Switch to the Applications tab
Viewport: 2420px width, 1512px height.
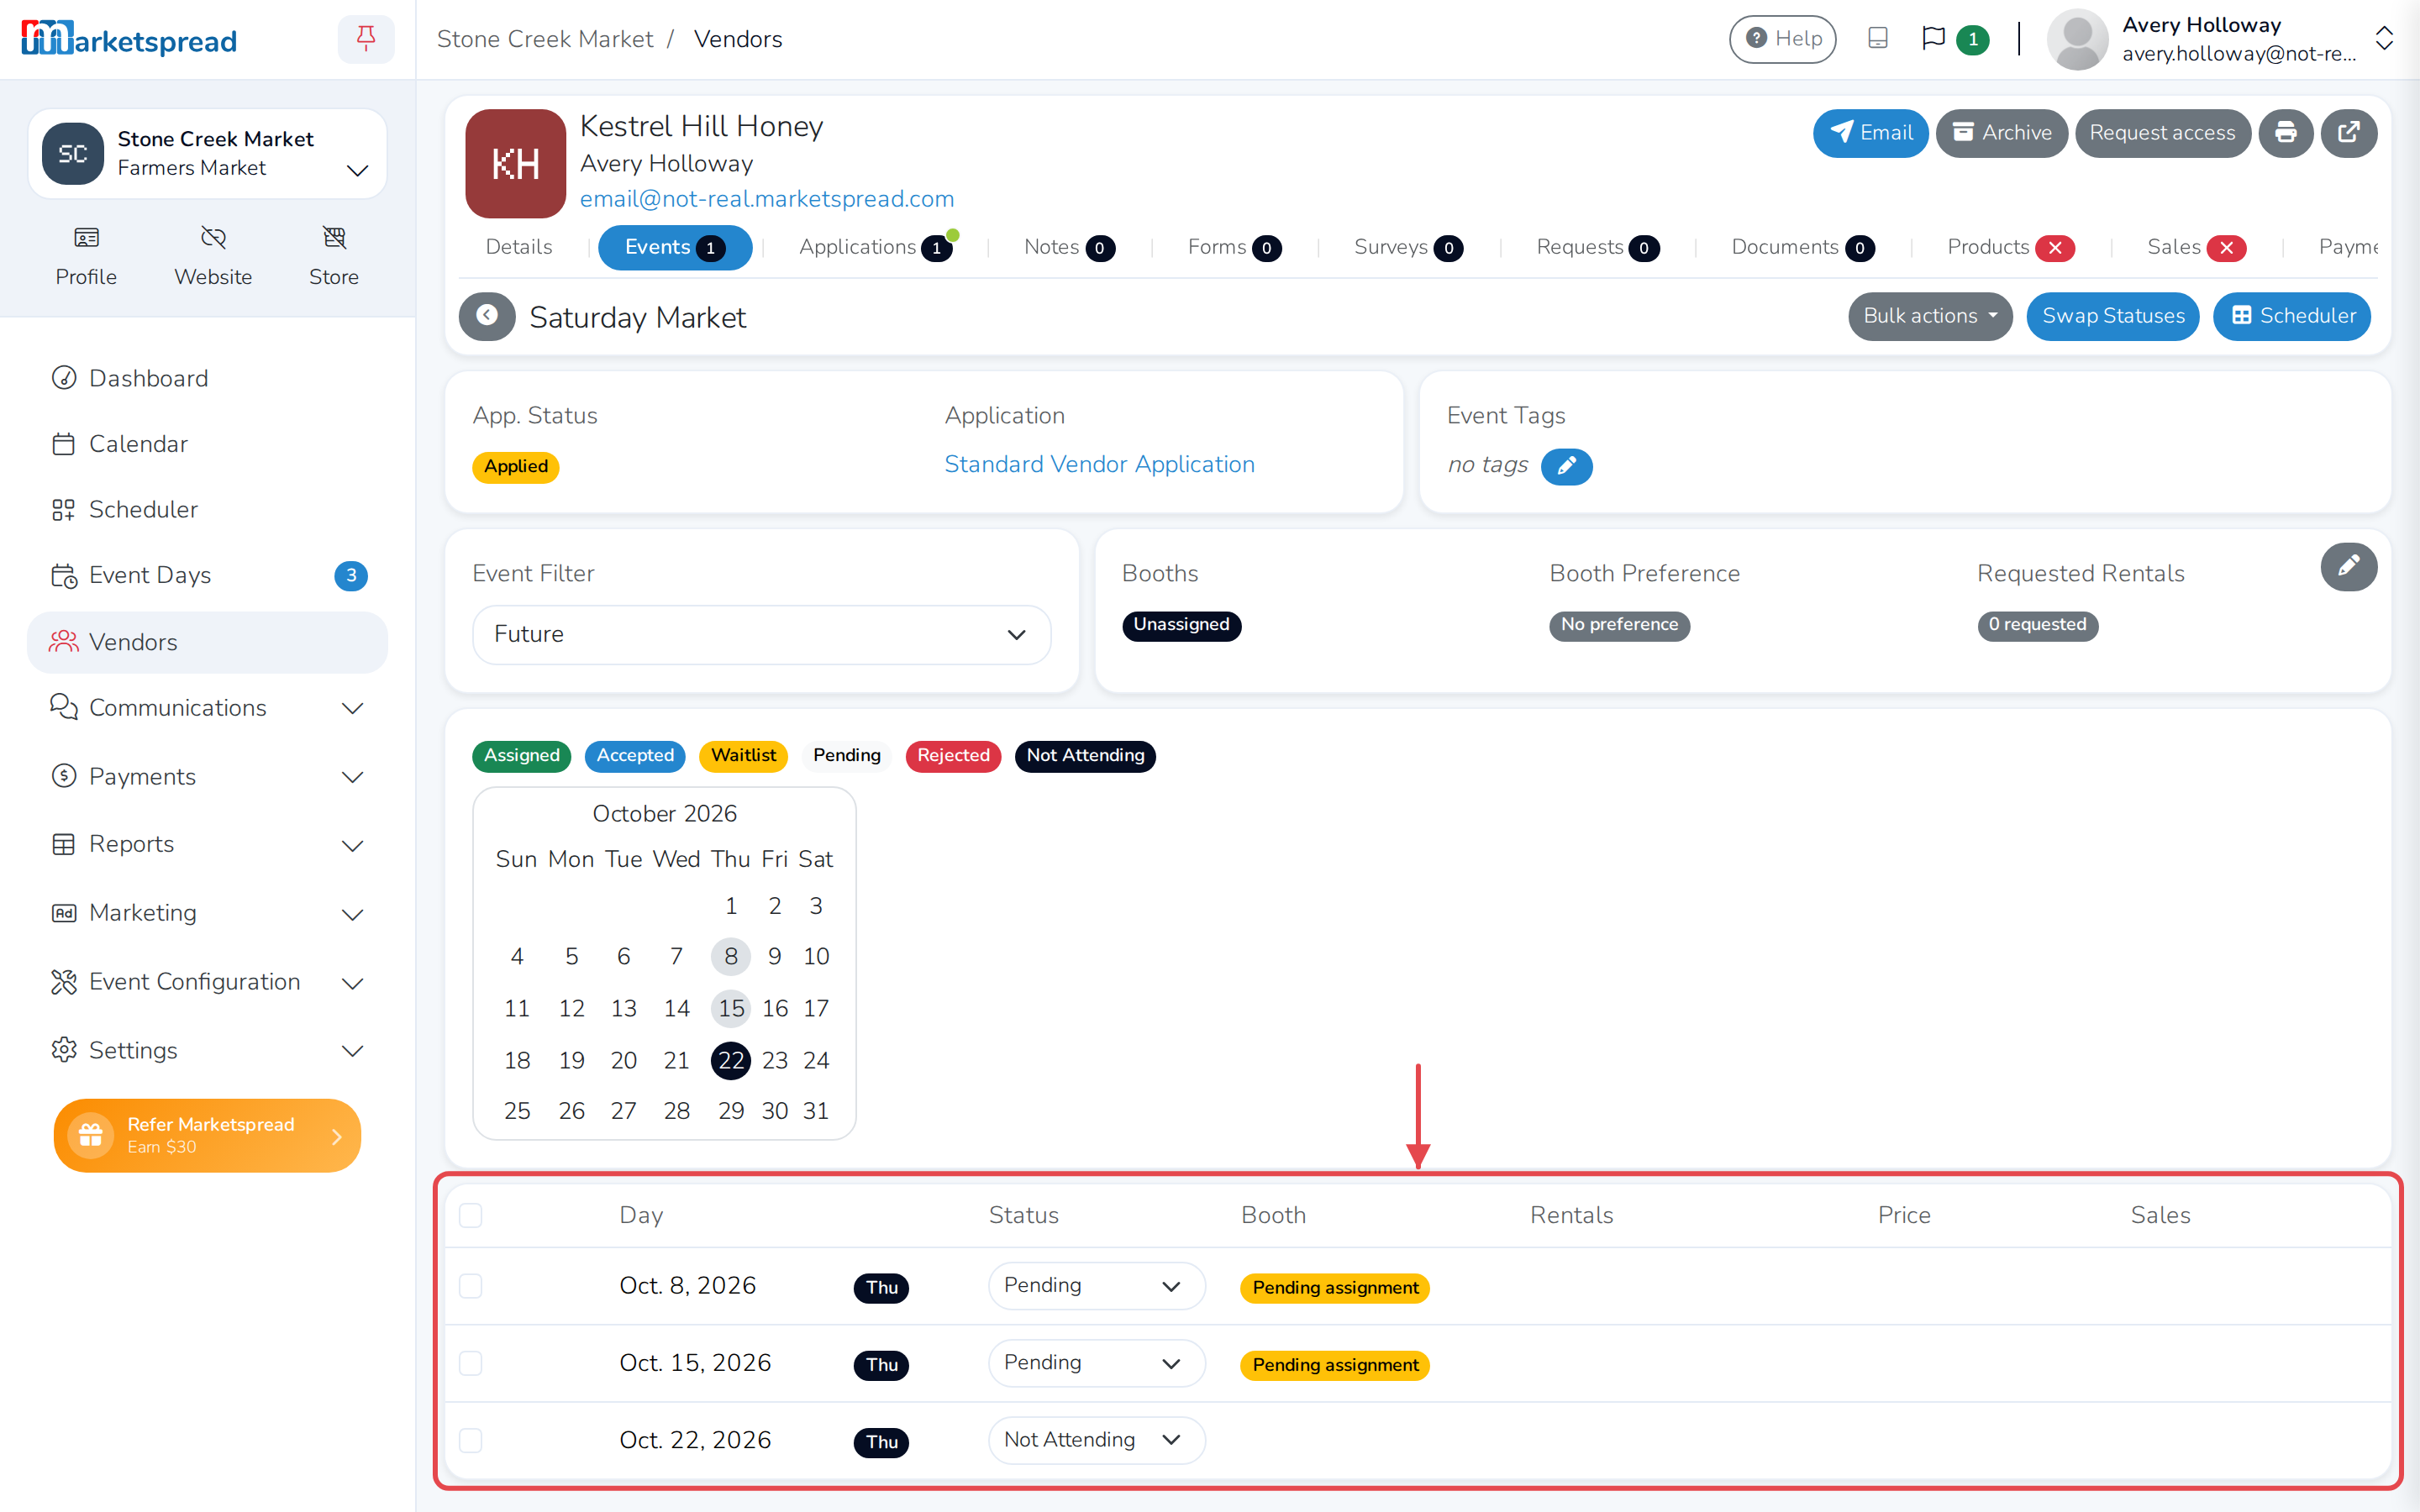876,247
